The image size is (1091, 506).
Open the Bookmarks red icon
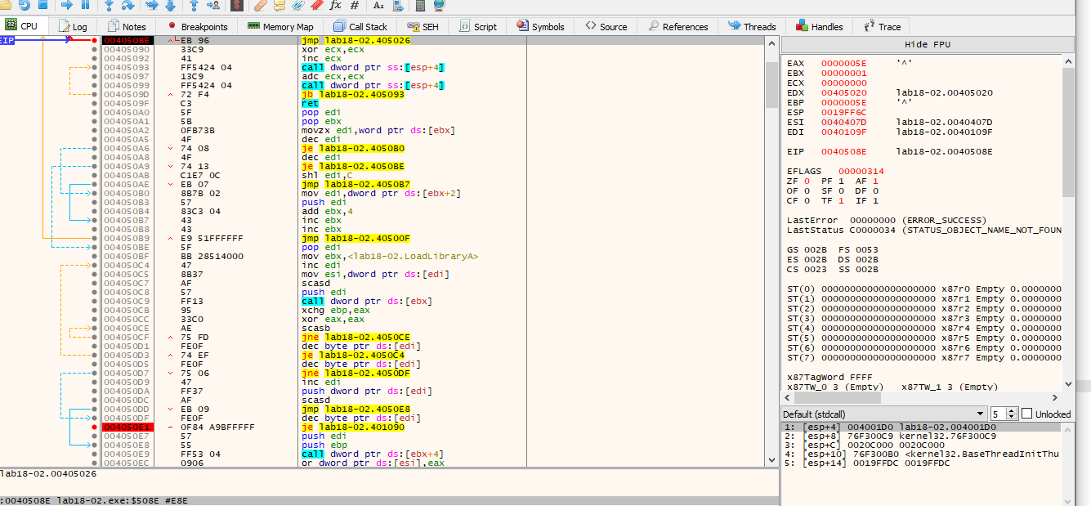(315, 5)
